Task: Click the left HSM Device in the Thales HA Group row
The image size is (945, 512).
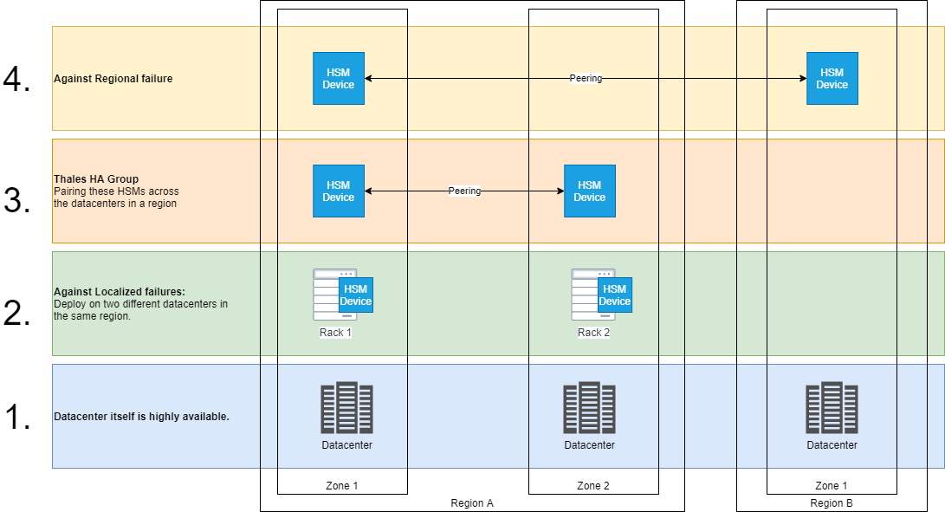Action: click(339, 191)
